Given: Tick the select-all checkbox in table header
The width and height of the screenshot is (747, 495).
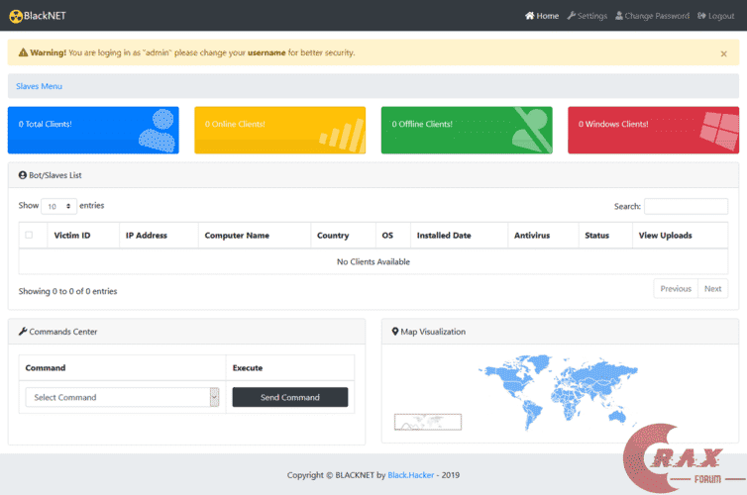Looking at the screenshot, I should coord(29,236).
